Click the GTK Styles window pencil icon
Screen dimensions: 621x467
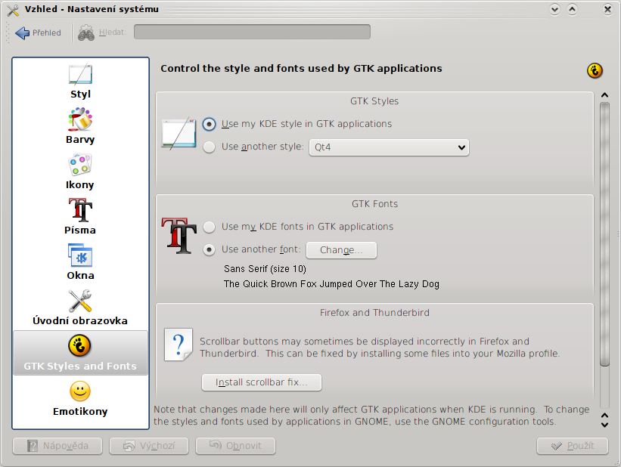click(179, 133)
